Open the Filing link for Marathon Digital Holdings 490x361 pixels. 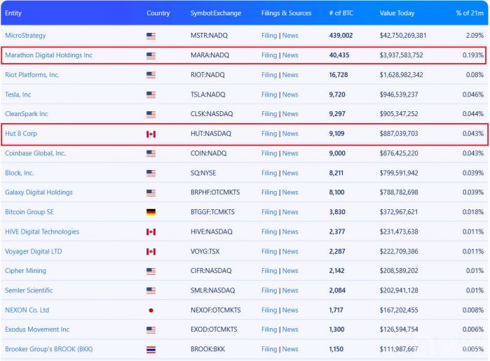[269, 55]
